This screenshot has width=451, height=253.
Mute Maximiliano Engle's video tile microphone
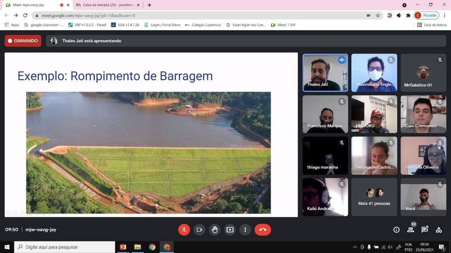pos(391,60)
